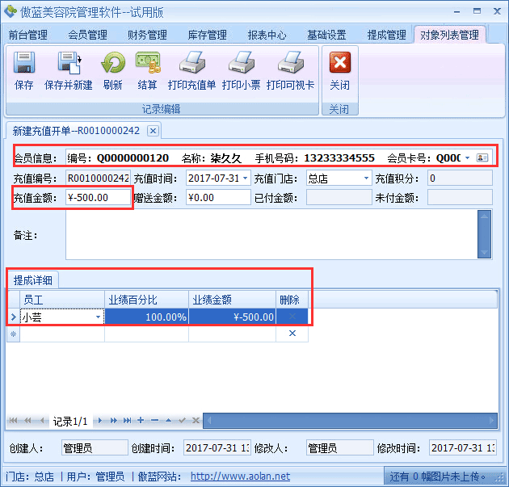Open the www.aolan.net website link

240,476
